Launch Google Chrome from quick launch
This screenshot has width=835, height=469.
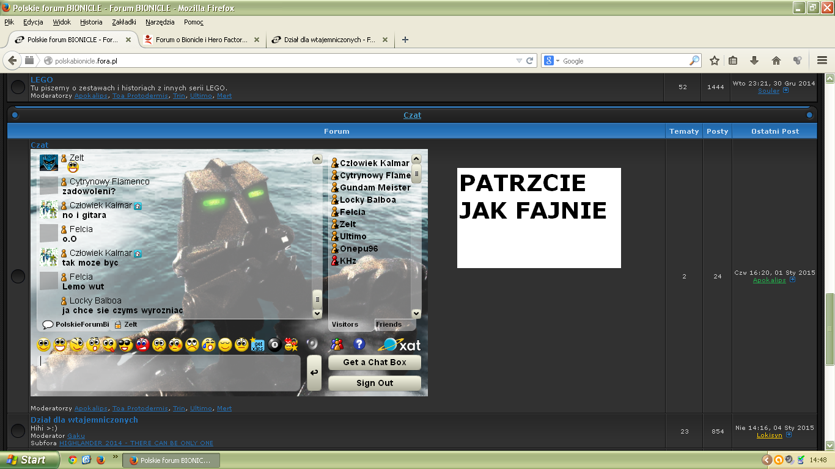point(73,460)
